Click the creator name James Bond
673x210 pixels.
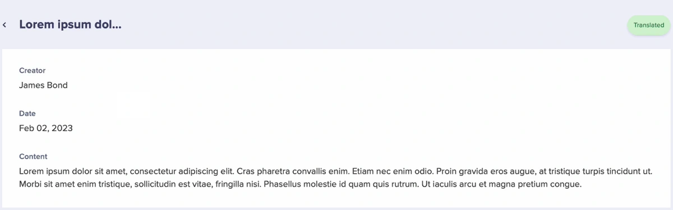click(43, 85)
